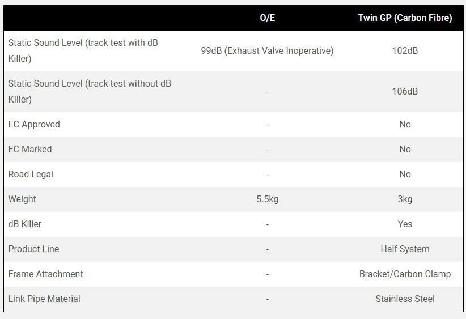Click the dB Killer row label
This screenshot has height=319, width=466.
coord(25,224)
